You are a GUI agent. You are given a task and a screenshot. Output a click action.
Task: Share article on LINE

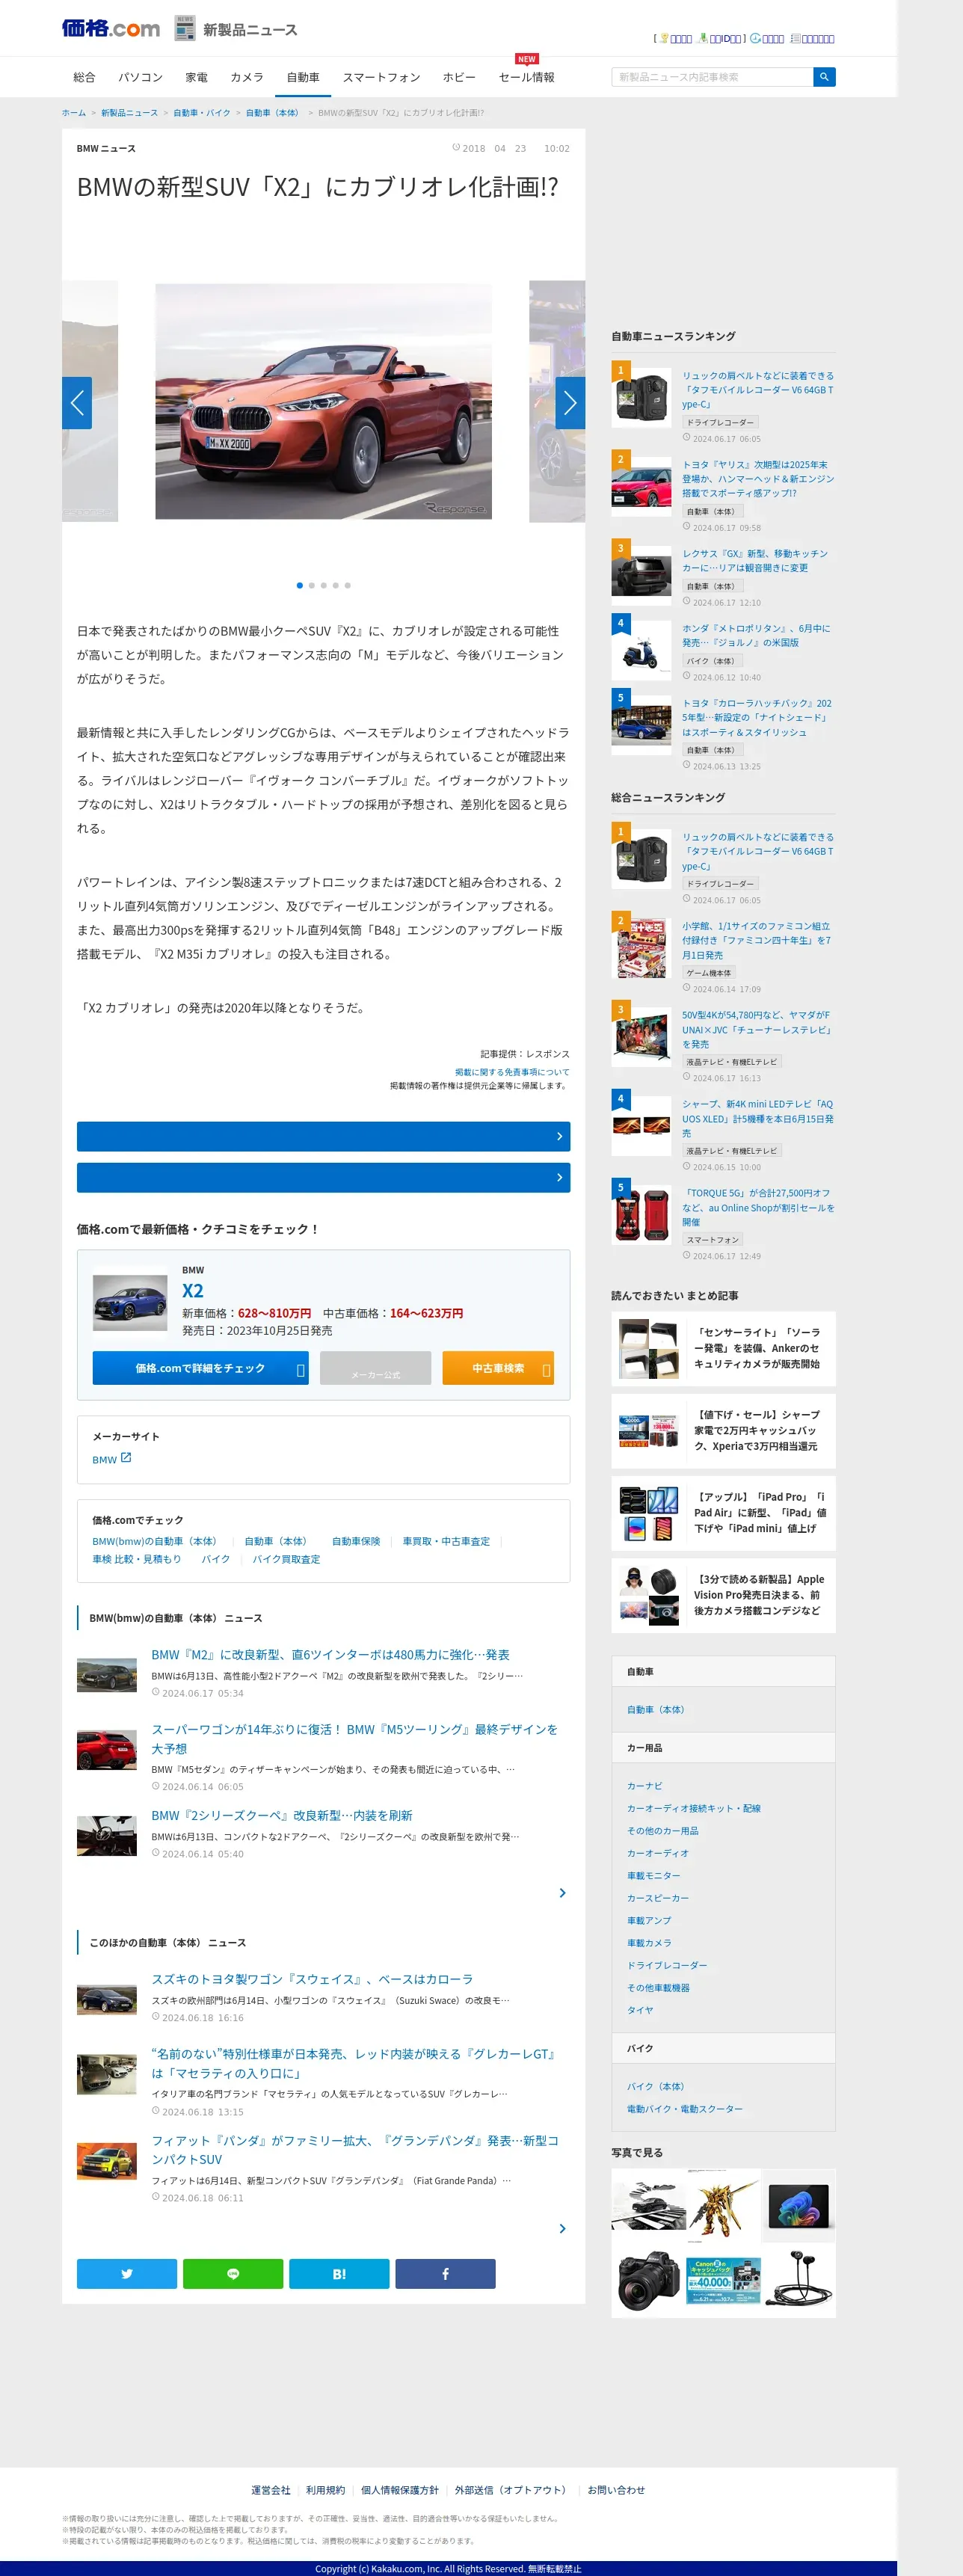233,2273
